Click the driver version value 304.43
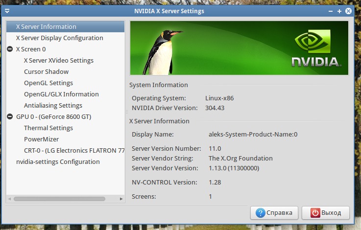Viewport: 361px width, 230px height. (215, 108)
